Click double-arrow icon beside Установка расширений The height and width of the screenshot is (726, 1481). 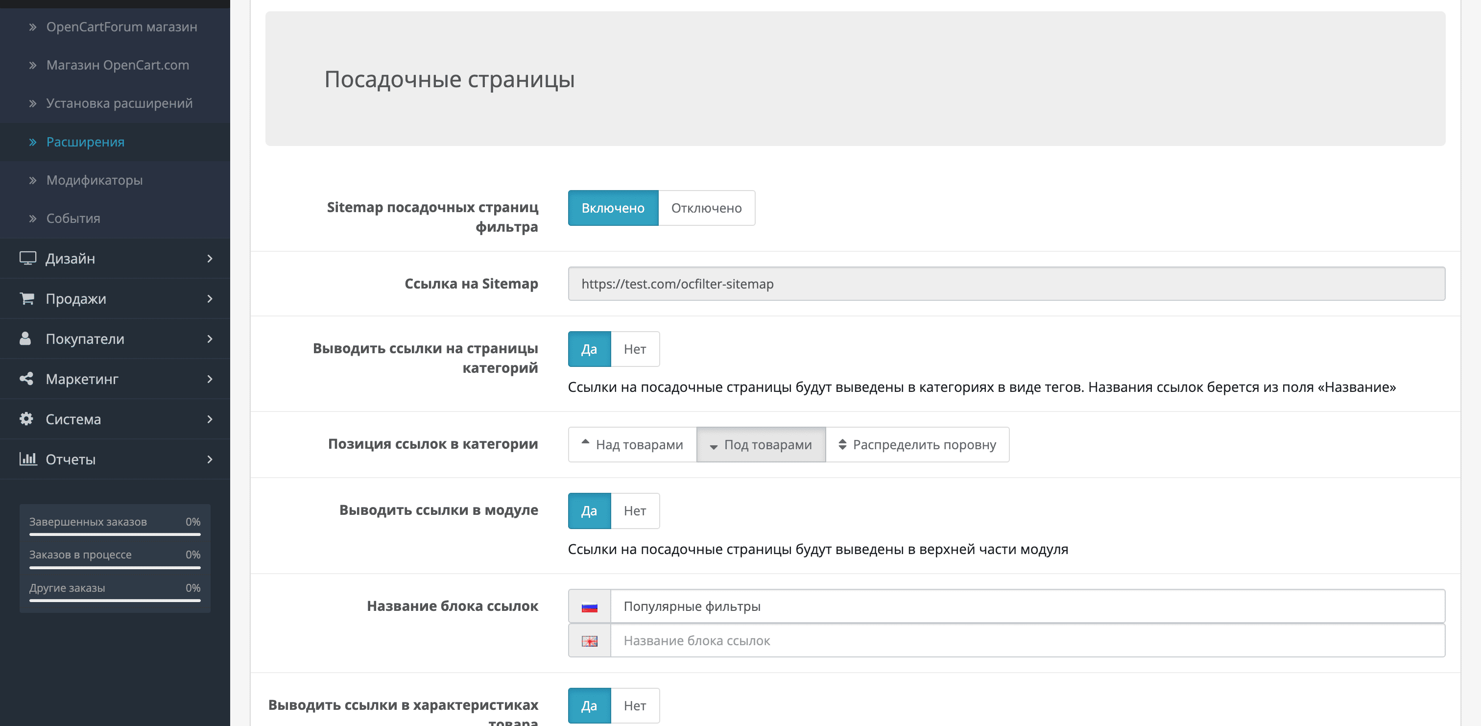click(x=33, y=103)
